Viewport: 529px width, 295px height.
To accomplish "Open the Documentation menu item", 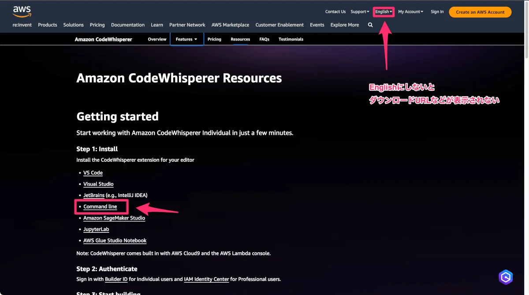I will tap(127, 25).
